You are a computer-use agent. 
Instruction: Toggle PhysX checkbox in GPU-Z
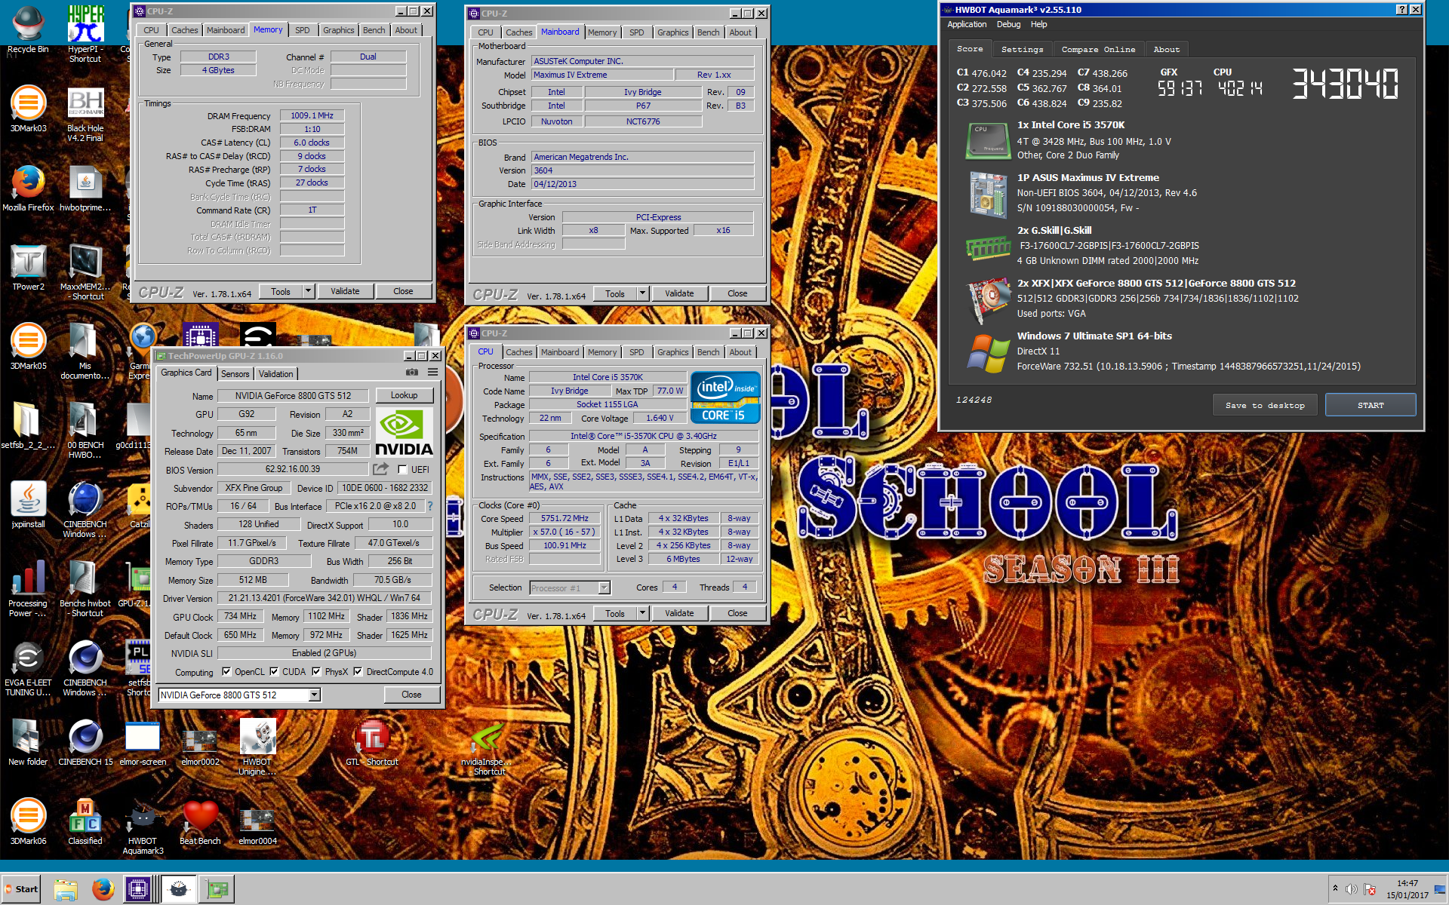tap(316, 671)
